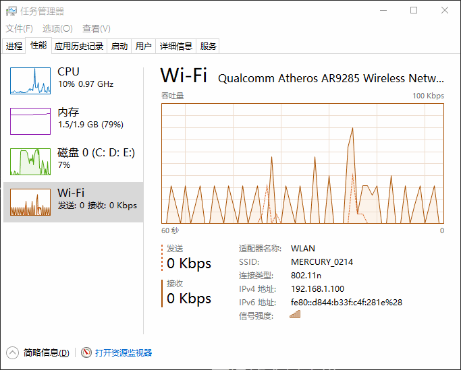This screenshot has height=370, width=461.
Task: Open the 查看(V) menu
Action: [97, 28]
